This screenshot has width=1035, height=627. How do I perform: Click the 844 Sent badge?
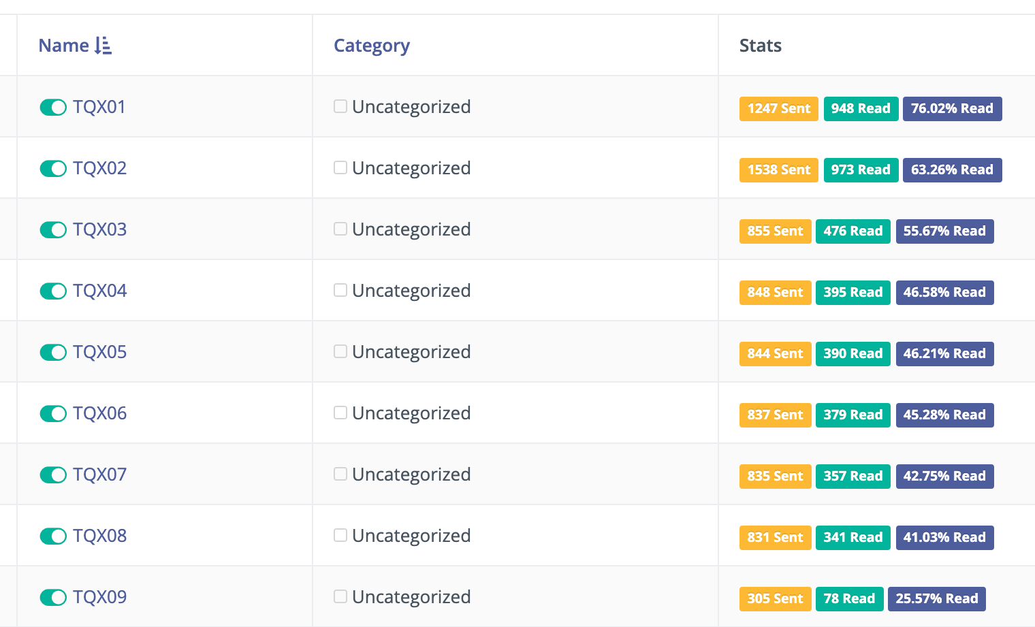[x=775, y=354]
